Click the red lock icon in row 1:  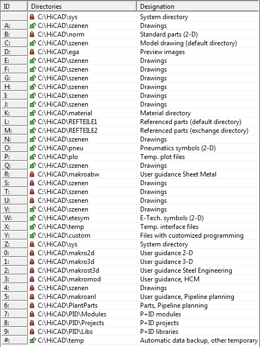pos(32,262)
